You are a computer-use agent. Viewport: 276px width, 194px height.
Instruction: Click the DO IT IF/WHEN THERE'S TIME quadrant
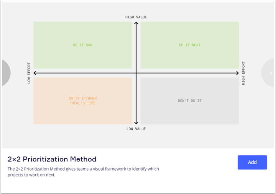pos(82,101)
